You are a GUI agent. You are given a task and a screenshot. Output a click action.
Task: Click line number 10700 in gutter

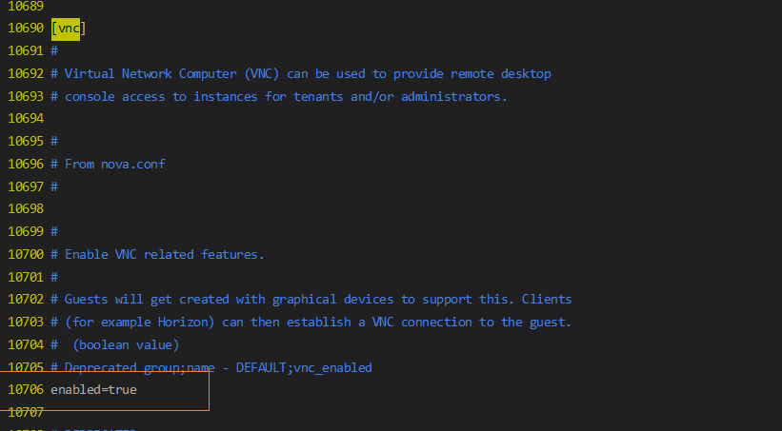point(25,254)
